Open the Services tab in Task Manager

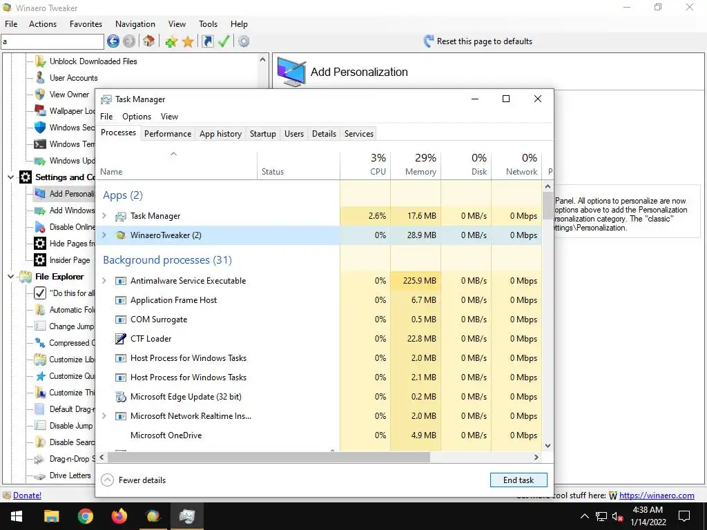tap(359, 134)
